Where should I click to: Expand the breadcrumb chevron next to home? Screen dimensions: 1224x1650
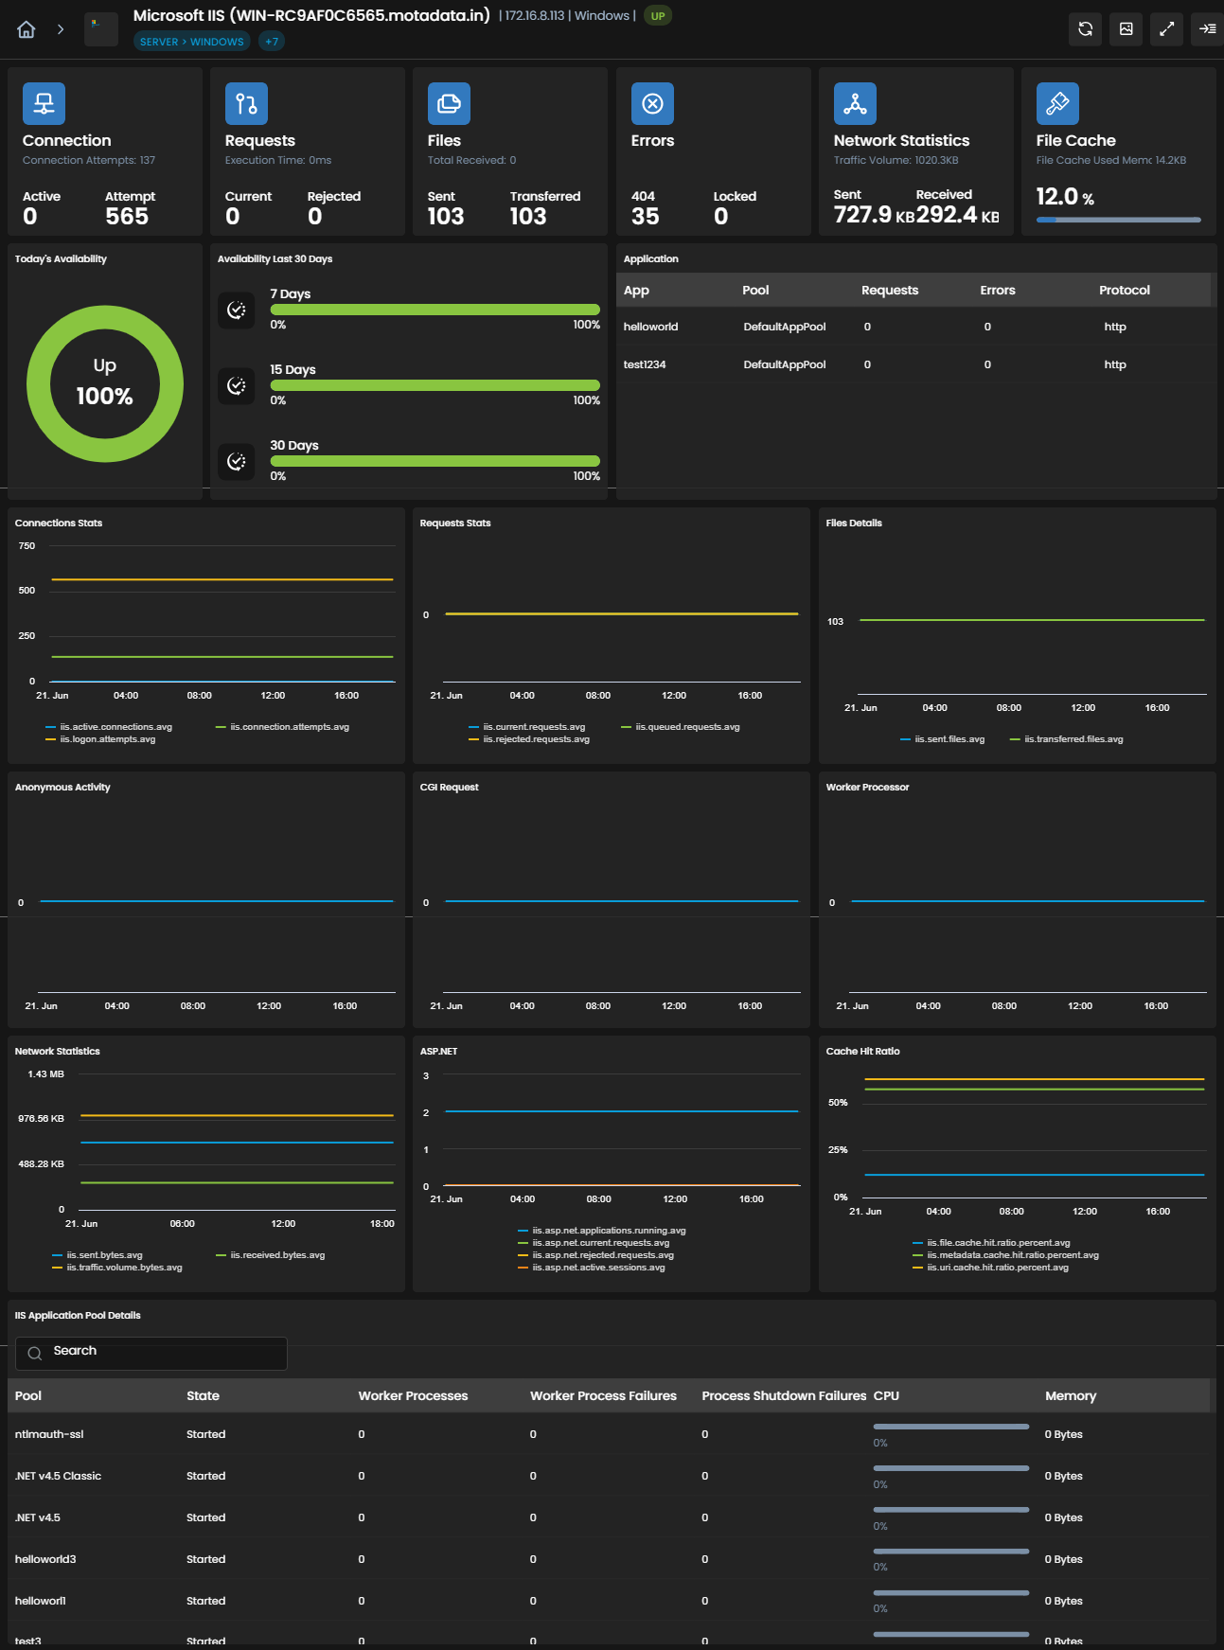coord(61,29)
